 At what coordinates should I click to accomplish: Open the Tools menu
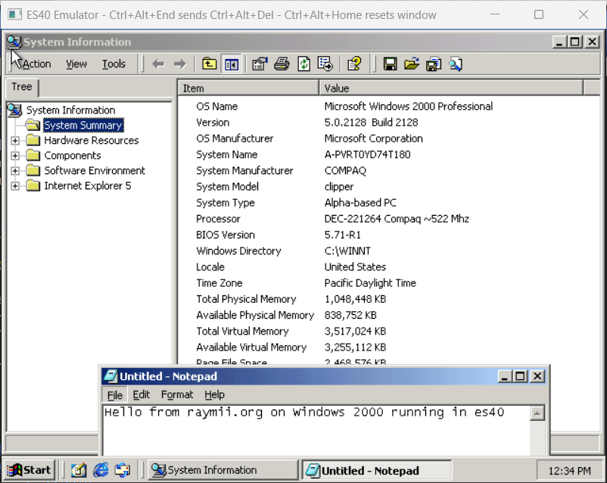114,64
